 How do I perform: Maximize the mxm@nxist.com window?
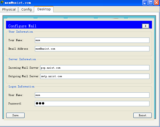pos(151,3)
